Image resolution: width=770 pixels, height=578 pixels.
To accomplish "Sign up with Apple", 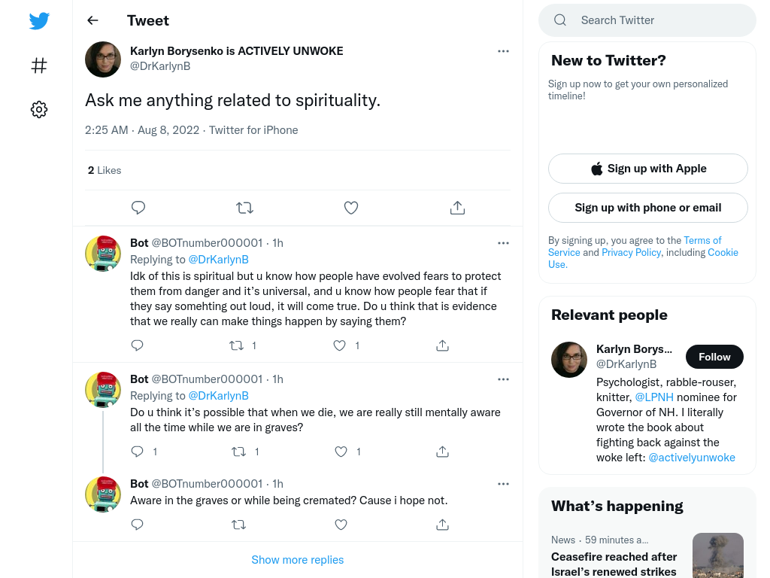I will pos(647,169).
